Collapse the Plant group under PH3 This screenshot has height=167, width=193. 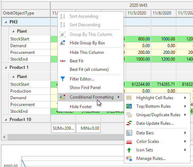(13, 31)
